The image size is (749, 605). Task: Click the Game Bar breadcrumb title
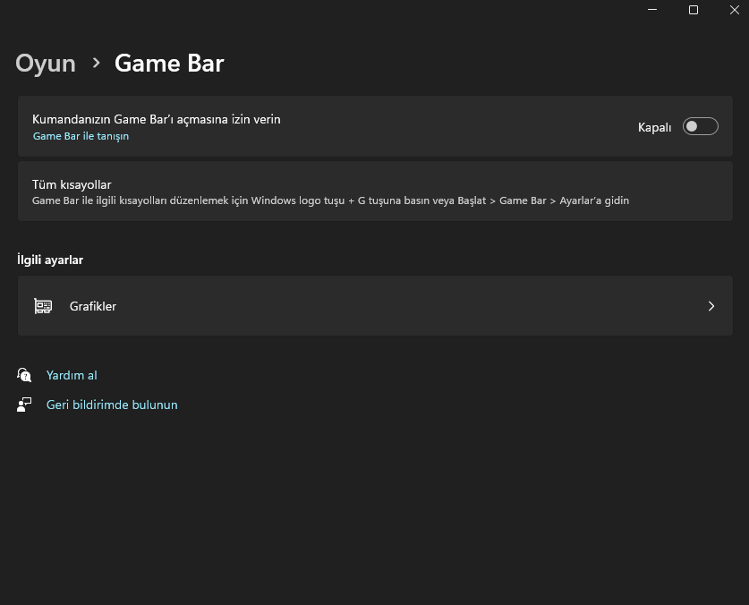pyautogui.click(x=169, y=63)
